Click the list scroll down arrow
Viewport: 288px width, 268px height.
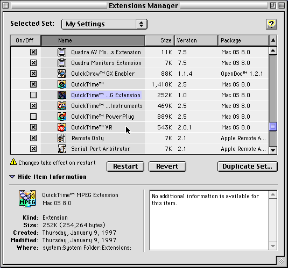(x=273, y=150)
